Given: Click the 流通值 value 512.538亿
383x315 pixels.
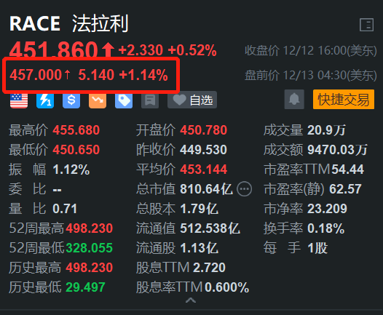Looking at the screenshot, I should [x=210, y=228].
